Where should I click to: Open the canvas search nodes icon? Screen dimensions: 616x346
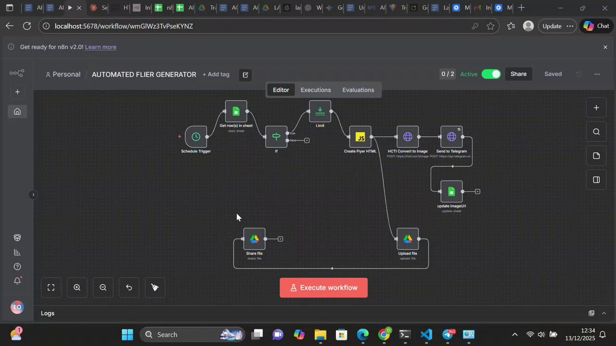596,132
